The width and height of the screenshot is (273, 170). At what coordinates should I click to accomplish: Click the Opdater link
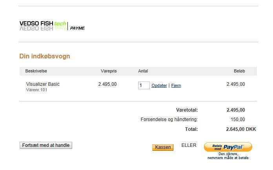point(159,85)
